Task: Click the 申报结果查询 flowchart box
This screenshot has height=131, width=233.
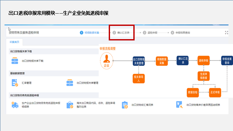Action: pos(227,60)
